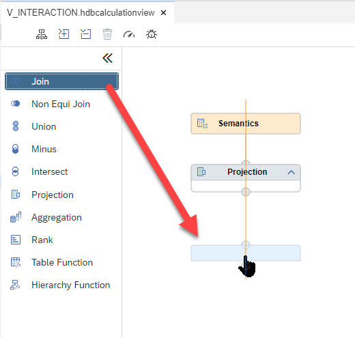Click the Semantics node icon on canvas
The image size is (355, 338).
[202, 124]
